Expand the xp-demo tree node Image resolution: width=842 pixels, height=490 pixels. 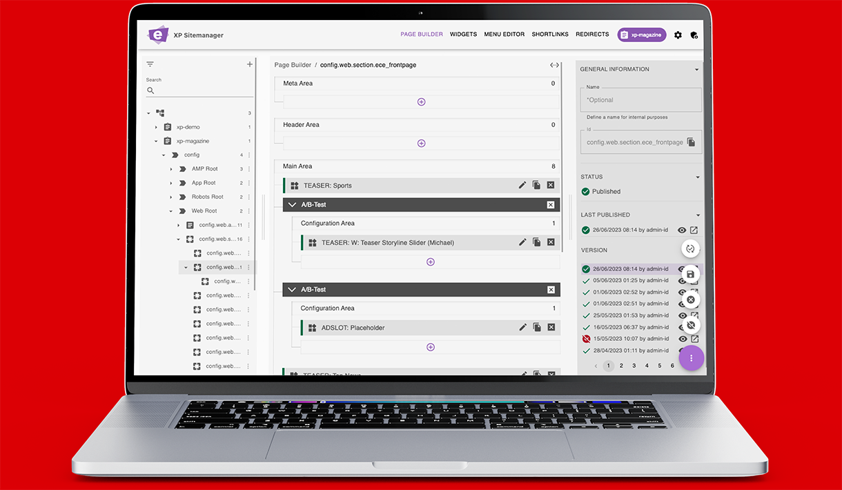156,128
